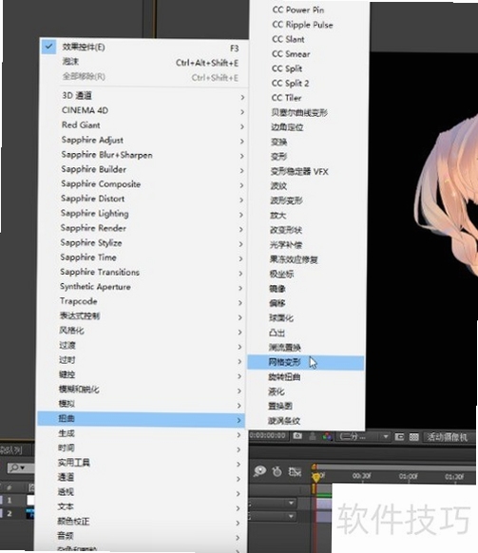
Task: Open the highlighted 扭曲 distort category
Action: [x=141, y=419]
